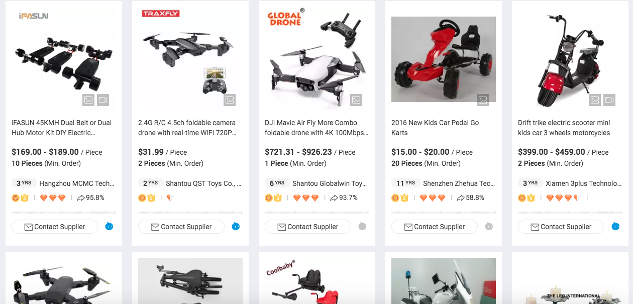This screenshot has width=633, height=304.
Task: Click image gallery icon on TRAXFLY drone
Action: 230,100
